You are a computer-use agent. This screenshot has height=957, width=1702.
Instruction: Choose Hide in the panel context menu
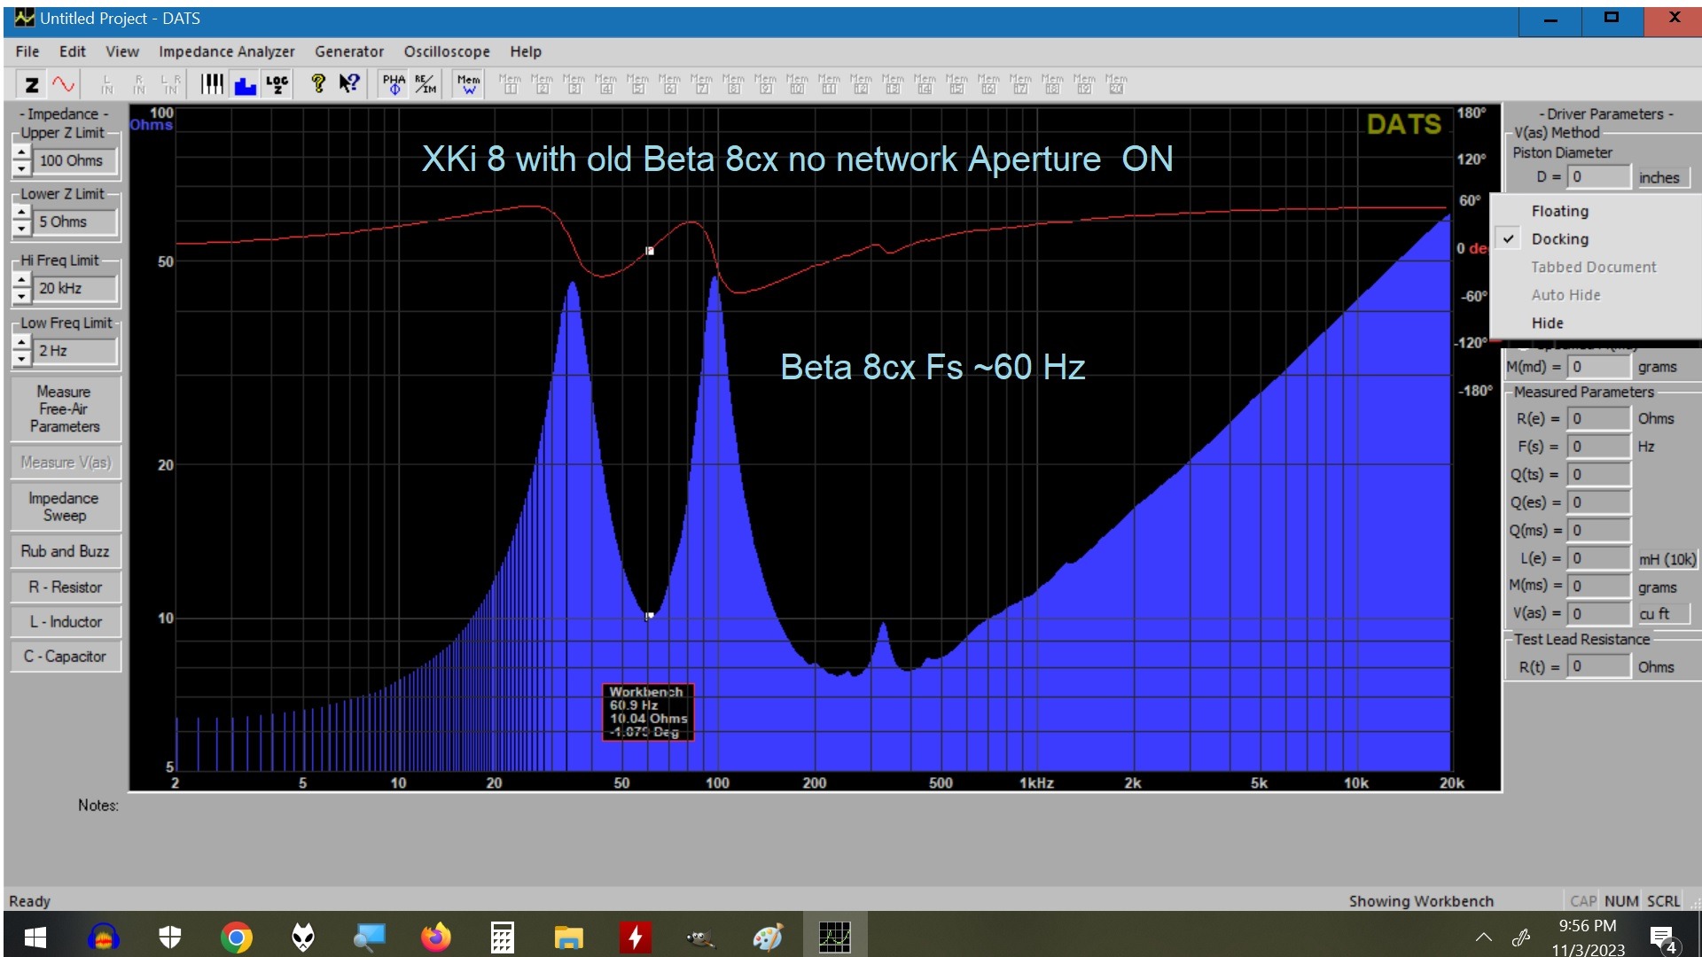1596,323
